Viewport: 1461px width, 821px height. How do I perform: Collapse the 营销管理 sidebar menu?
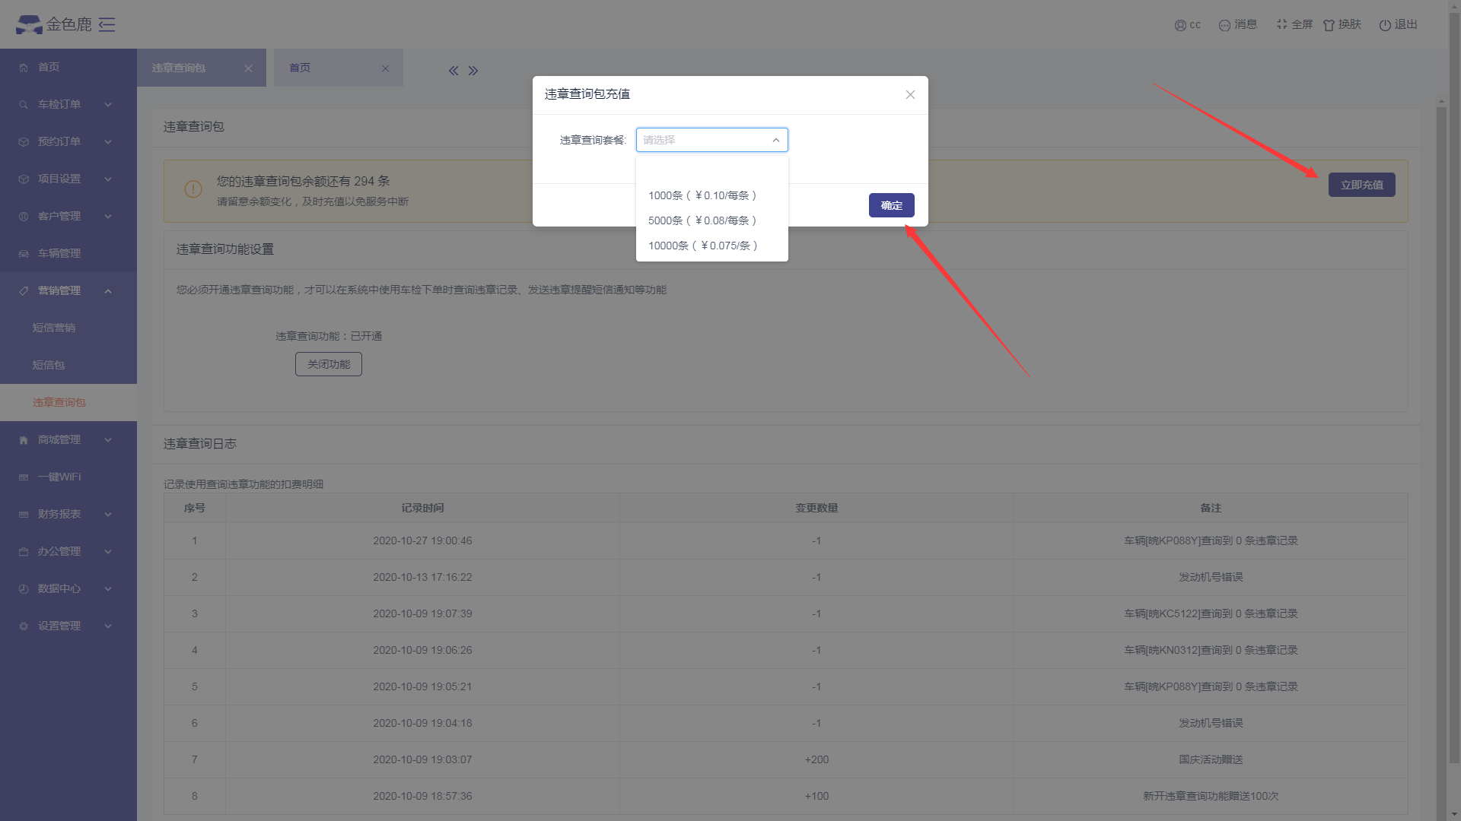tap(68, 290)
